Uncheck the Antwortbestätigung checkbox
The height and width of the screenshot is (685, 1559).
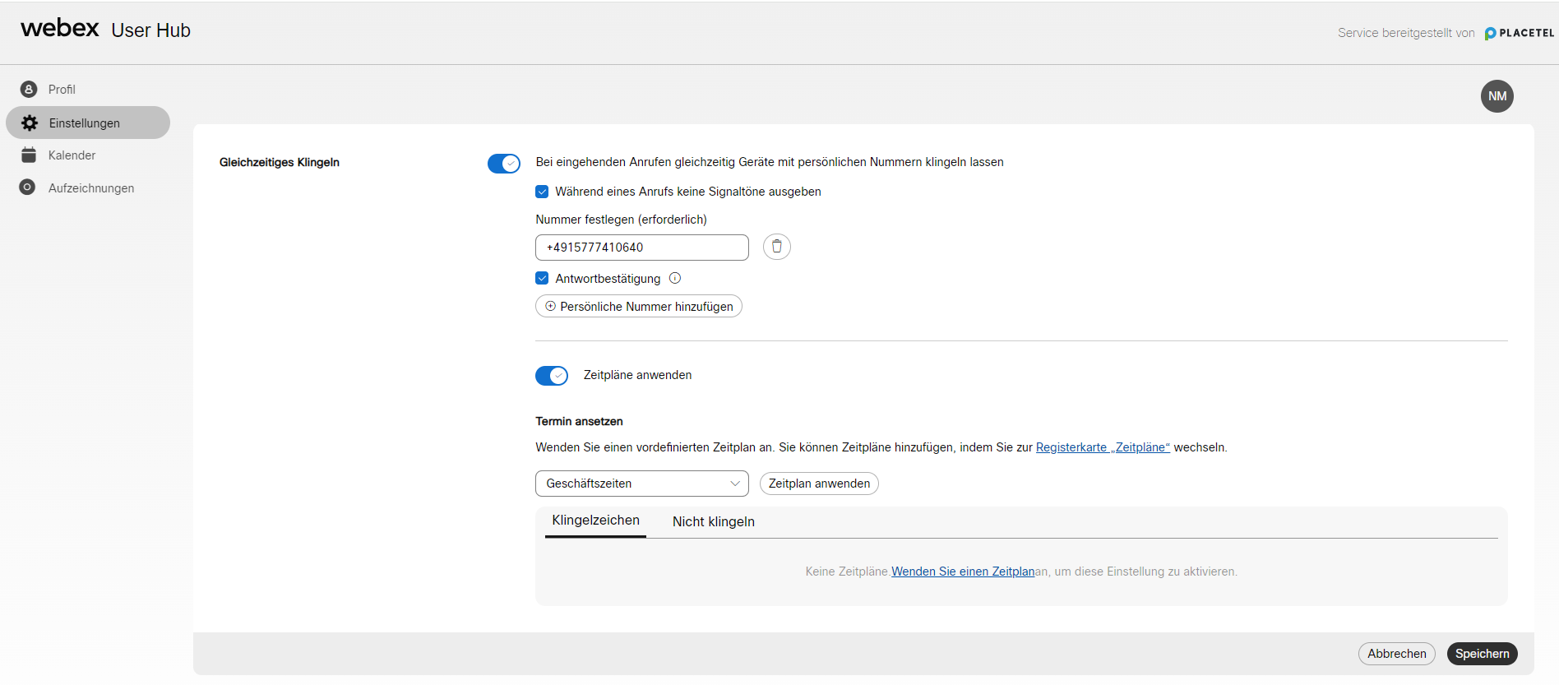coord(542,278)
